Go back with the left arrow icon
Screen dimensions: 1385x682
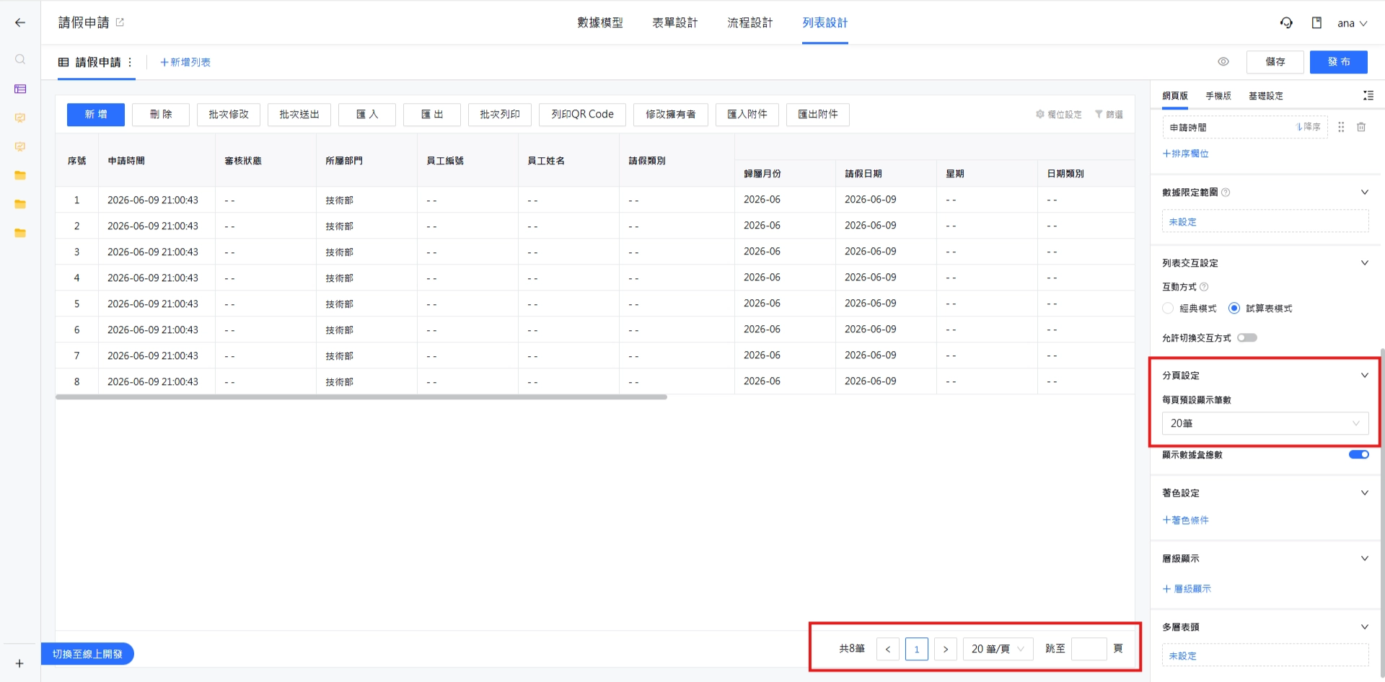[20, 22]
